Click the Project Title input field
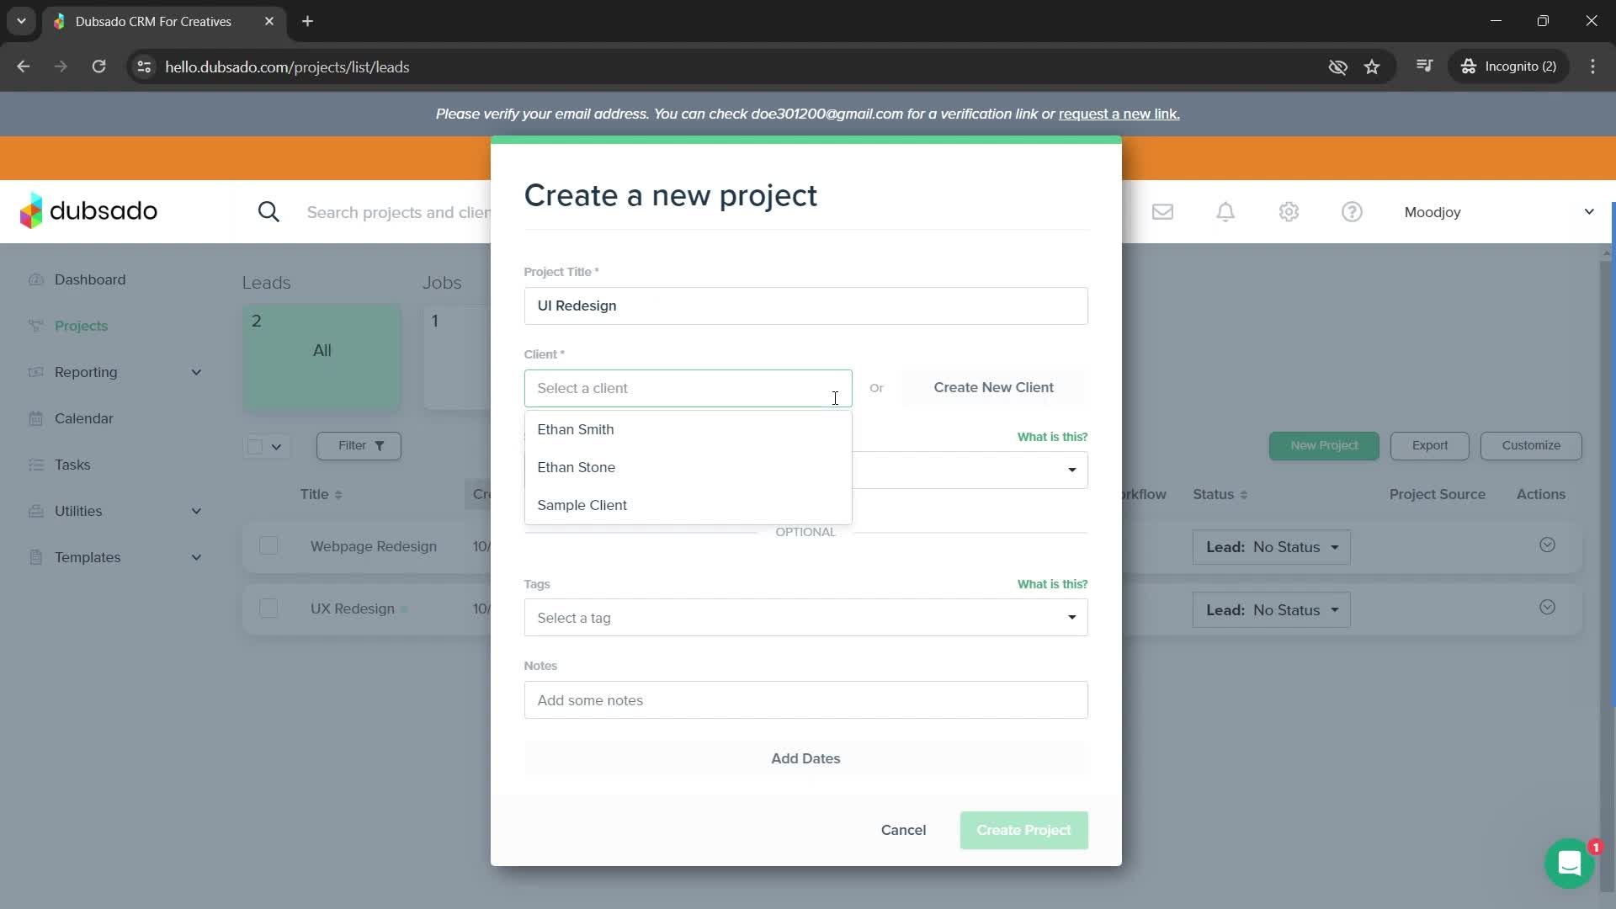Screen dimensions: 1616x909 [x=805, y=306]
